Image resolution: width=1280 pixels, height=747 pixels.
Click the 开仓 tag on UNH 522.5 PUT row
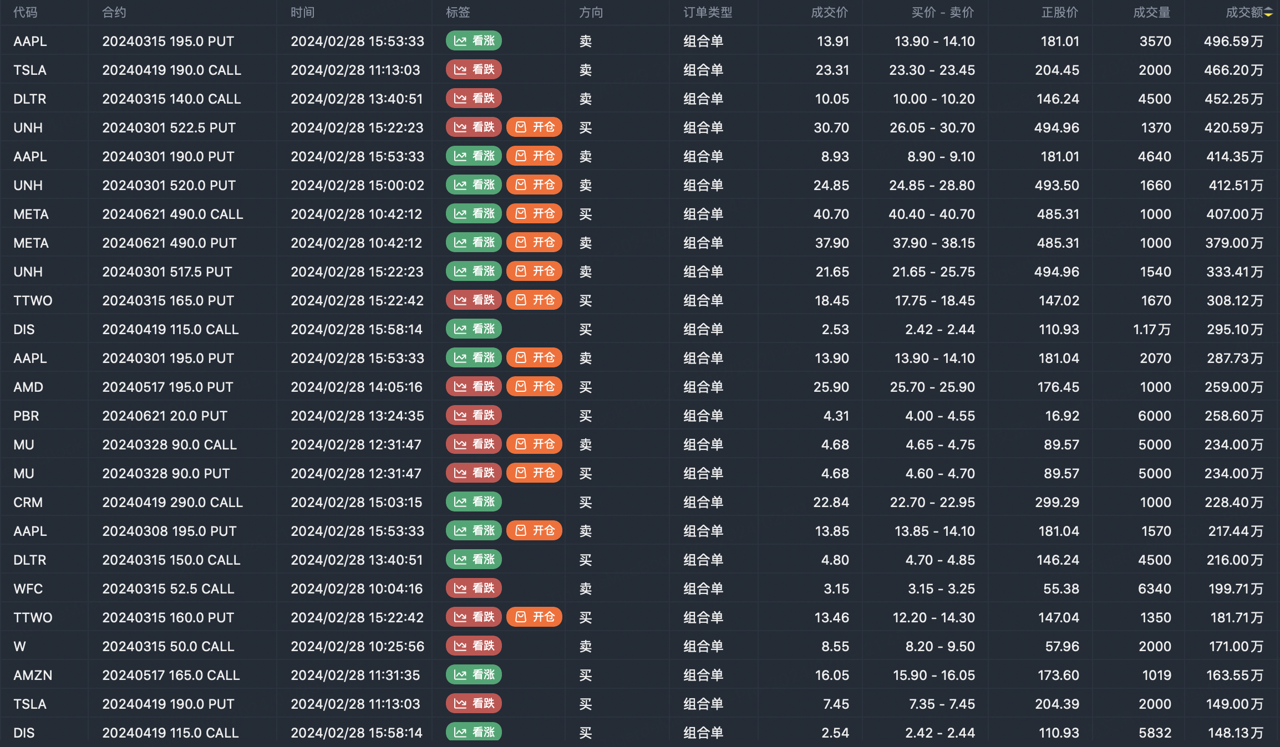pos(534,127)
